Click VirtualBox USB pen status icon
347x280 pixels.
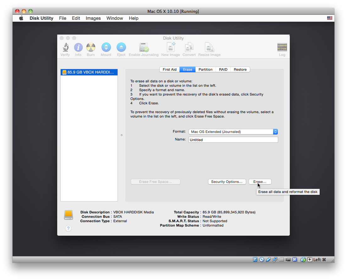268,259
